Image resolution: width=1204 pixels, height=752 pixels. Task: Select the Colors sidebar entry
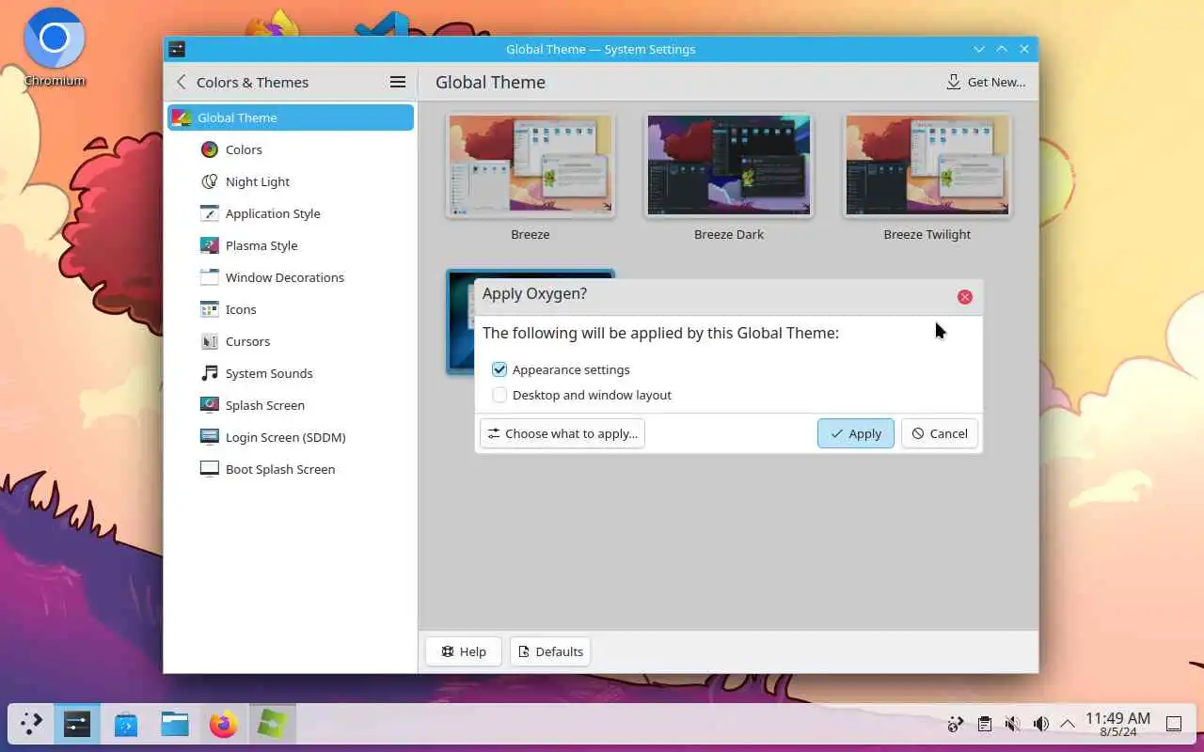[x=291, y=149]
